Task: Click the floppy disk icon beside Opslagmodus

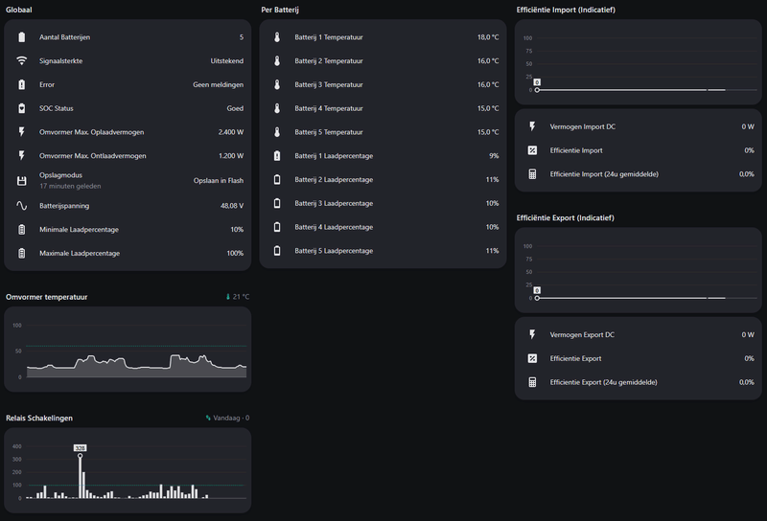Action: tap(21, 181)
